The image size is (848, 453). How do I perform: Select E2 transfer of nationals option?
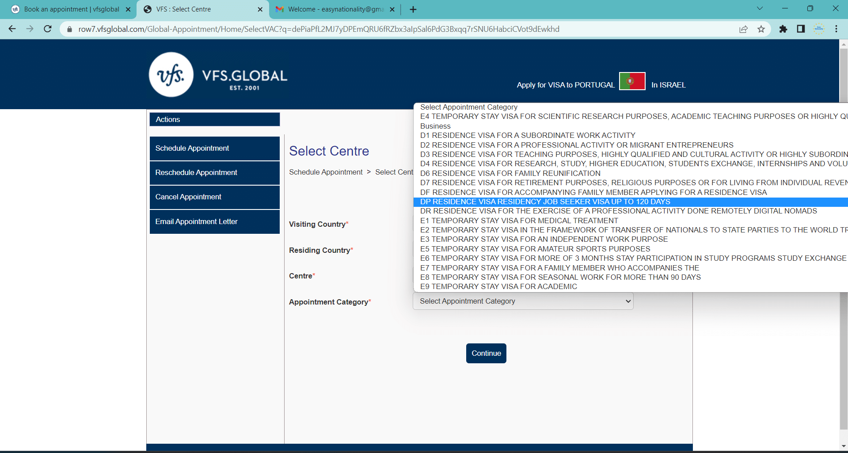tap(631, 230)
